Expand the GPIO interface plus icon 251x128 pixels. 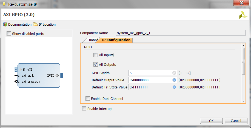click(x=57, y=75)
